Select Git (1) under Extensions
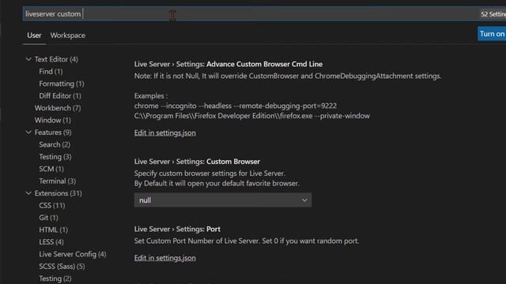The image size is (506, 284). pyautogui.click(x=48, y=218)
